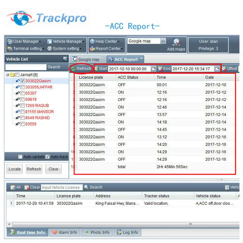Click the car icon beside 93556
Image resolution: width=243 pixels, height=243 pixels.
click(x=17, y=124)
